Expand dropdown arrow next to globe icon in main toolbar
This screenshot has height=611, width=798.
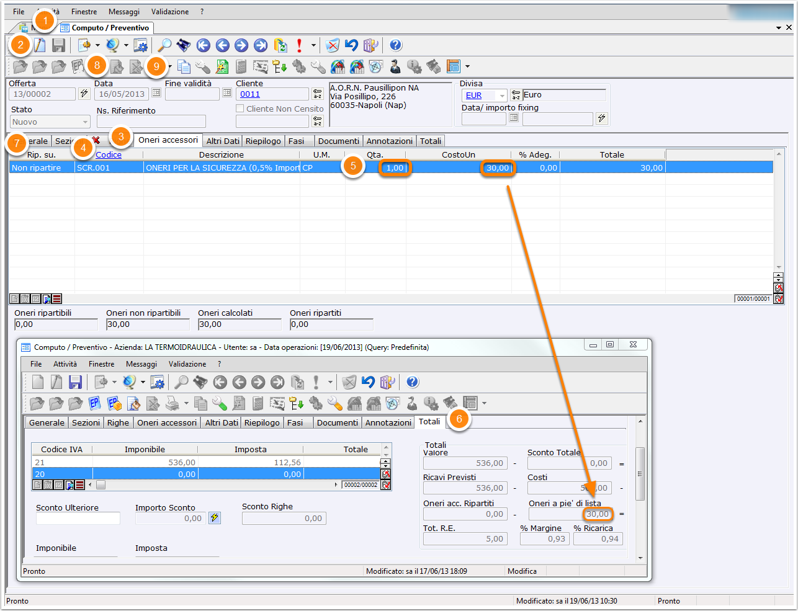click(126, 45)
